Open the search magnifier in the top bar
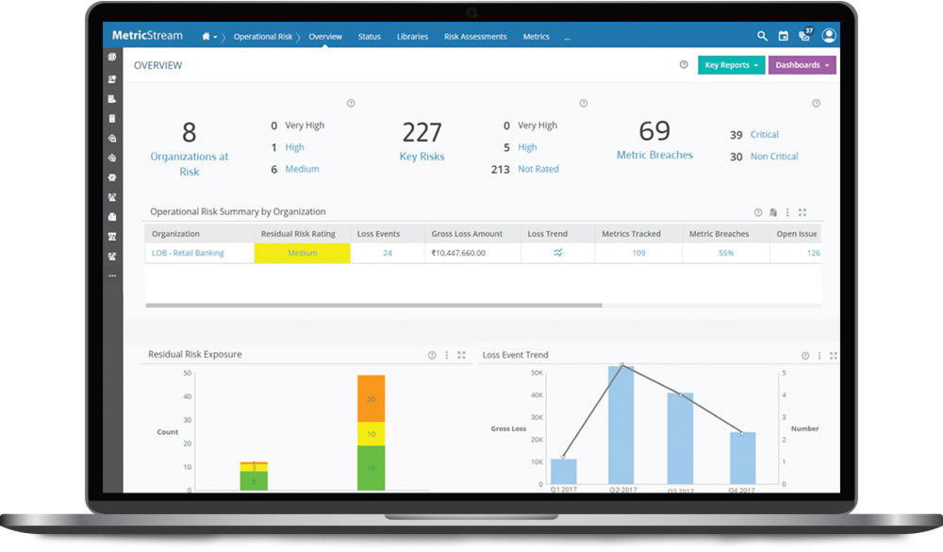This screenshot has height=552, width=943. click(762, 36)
